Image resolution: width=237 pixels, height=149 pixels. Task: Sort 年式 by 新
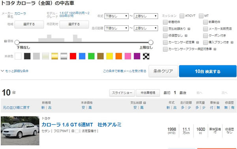coord(168,107)
